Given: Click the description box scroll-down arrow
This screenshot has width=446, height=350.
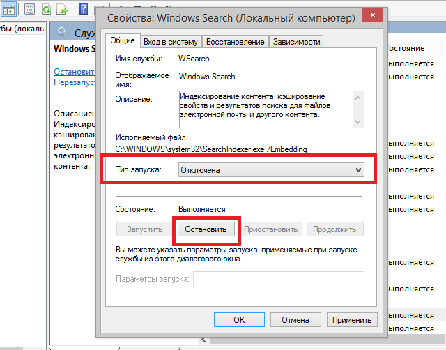Looking at the screenshot, I should tap(357, 122).
